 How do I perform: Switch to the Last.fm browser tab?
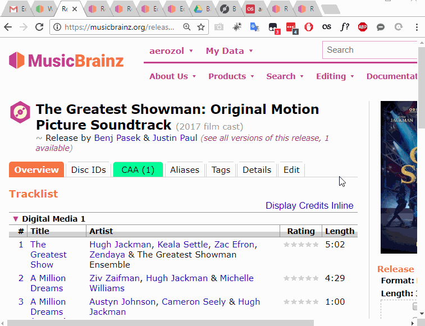pos(255,9)
